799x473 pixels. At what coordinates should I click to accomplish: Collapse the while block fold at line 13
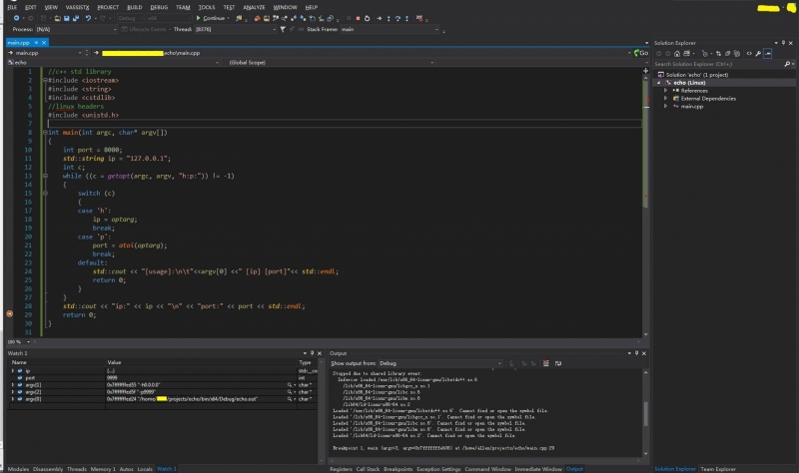tap(45, 176)
